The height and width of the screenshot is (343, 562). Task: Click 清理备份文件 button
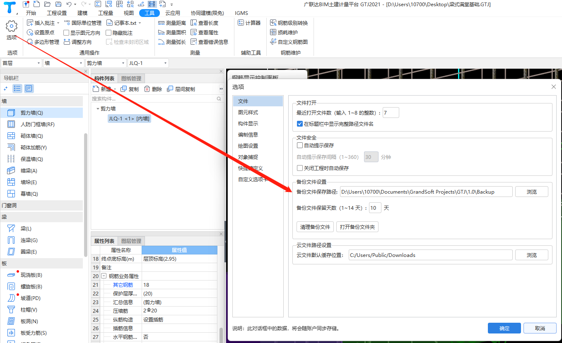pyautogui.click(x=315, y=227)
